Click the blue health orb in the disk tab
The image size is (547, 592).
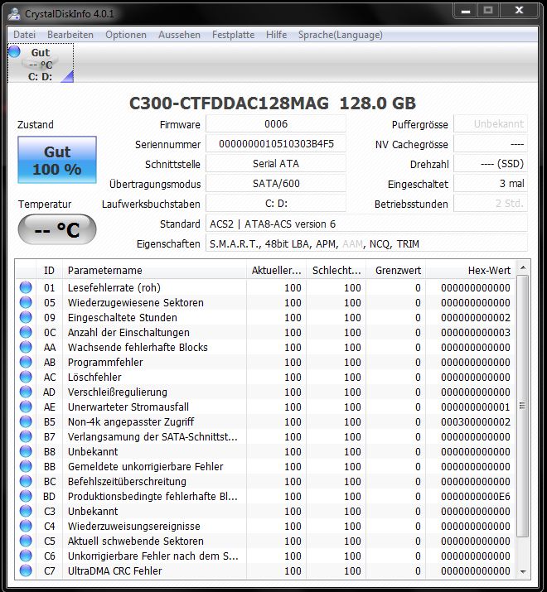click(14, 51)
